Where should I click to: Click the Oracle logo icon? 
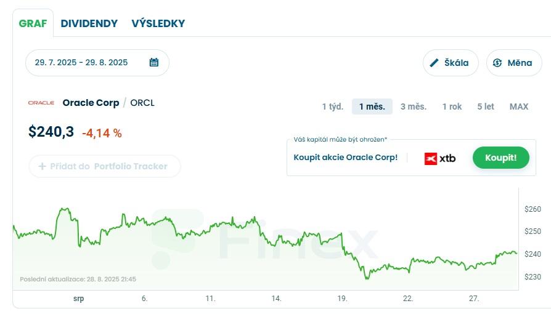[41, 103]
